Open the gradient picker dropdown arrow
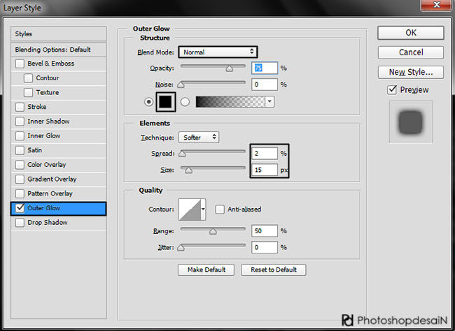Viewport: 455px width, 331px height. [269, 101]
